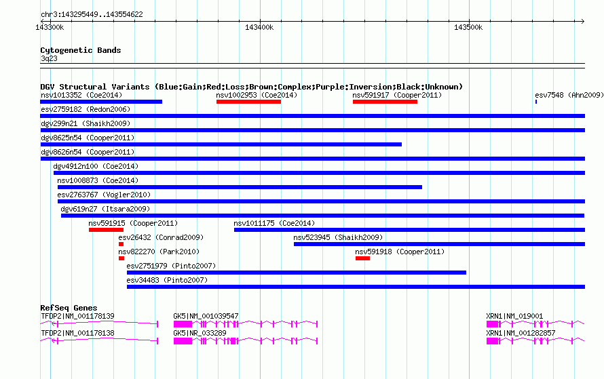The image size is (604, 379).
Task: Click the TFDP2|NM_001178139 gene label
Action: coord(77,316)
